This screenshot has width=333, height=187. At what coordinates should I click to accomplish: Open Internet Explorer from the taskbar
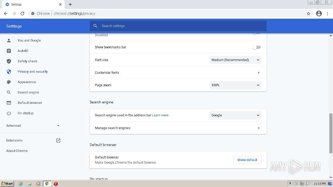(21, 184)
